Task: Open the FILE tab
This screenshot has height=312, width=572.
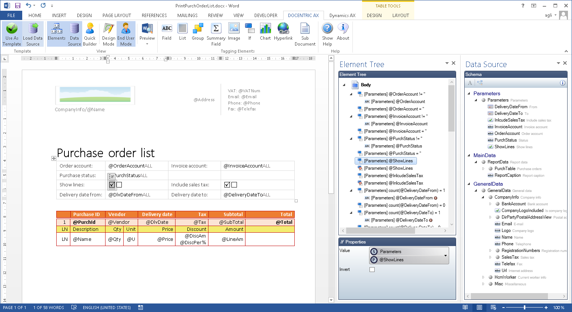Action: coord(11,16)
